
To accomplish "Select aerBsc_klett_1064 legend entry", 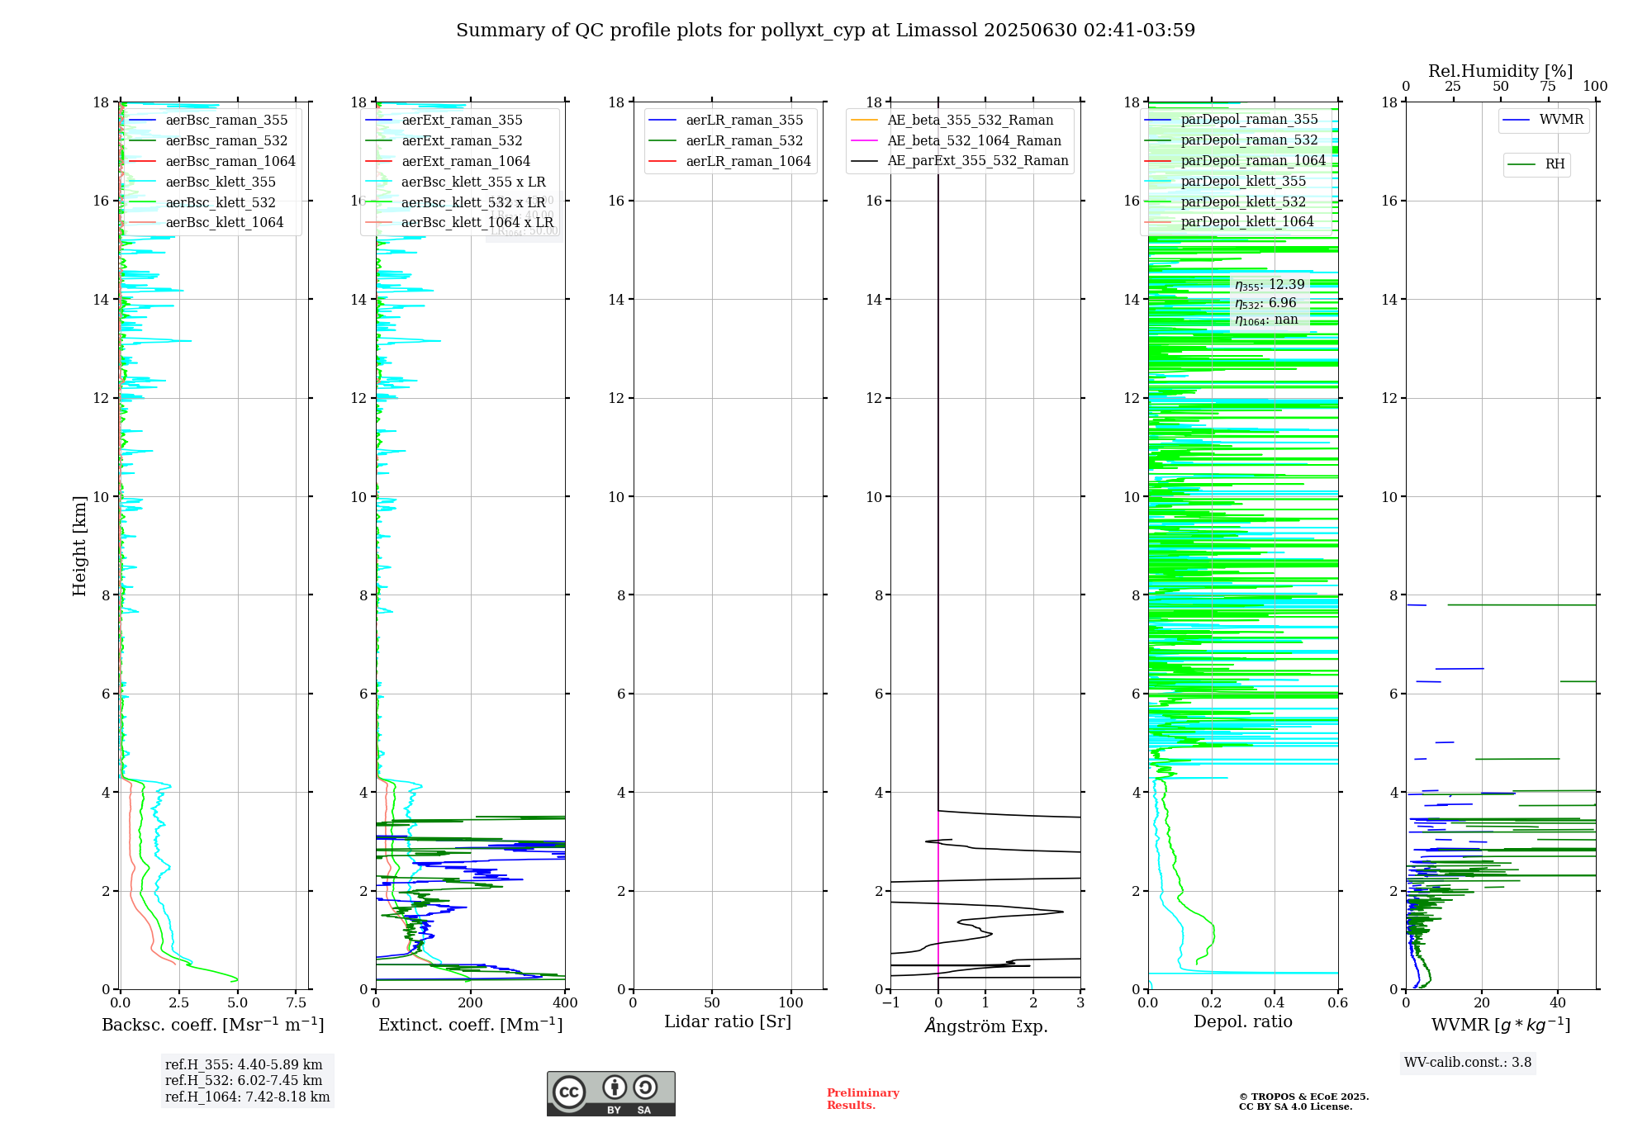I will [x=206, y=223].
